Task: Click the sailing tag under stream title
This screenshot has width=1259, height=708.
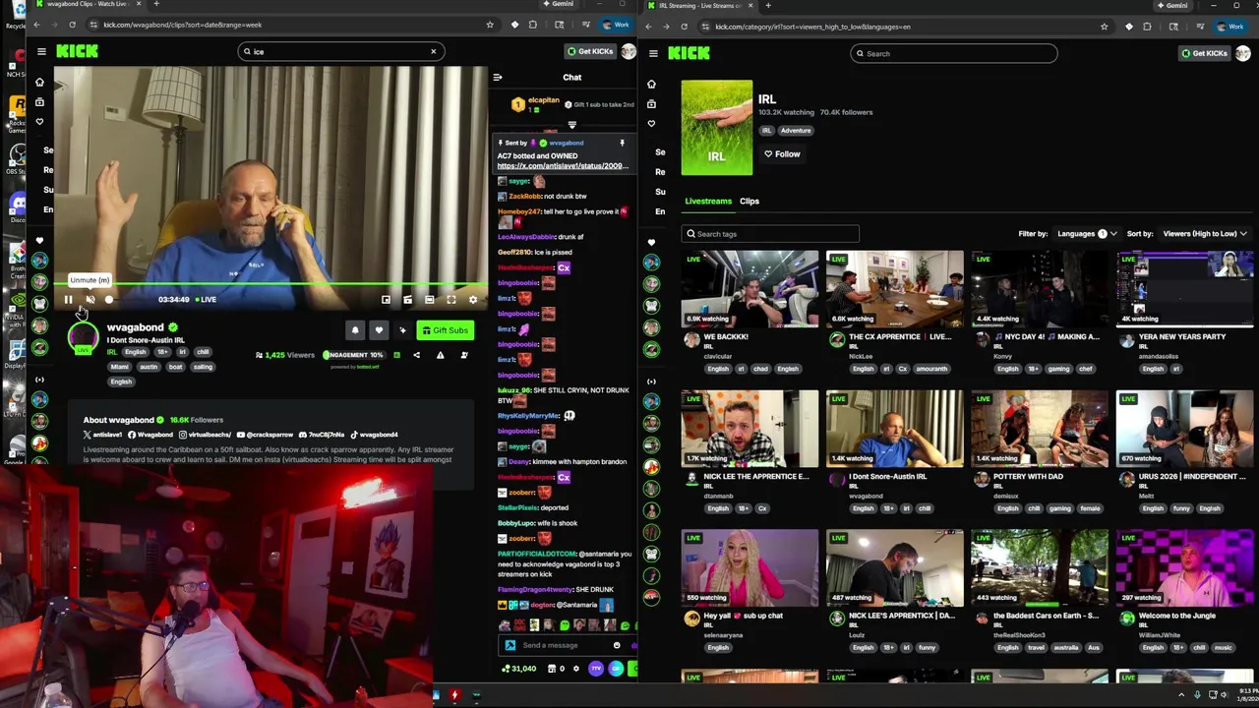Action: pos(203,367)
